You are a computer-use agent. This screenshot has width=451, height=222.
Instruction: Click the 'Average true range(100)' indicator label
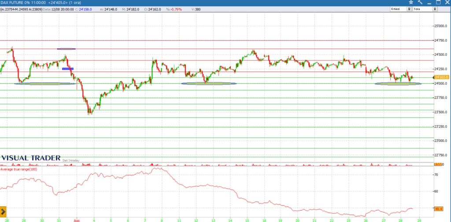(18, 169)
